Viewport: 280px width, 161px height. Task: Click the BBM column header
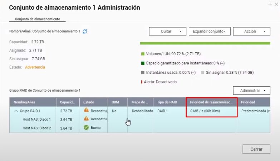click(x=118, y=102)
